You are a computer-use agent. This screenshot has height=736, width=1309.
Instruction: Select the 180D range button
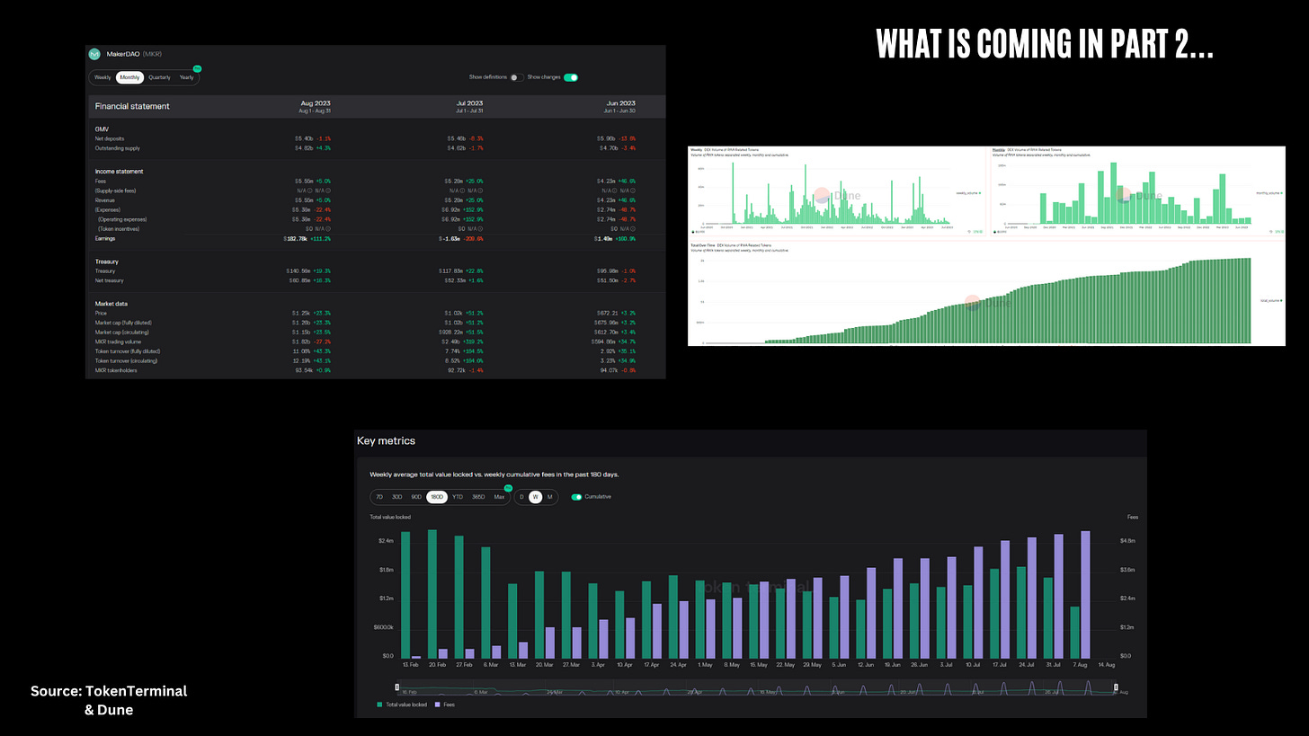tap(437, 497)
